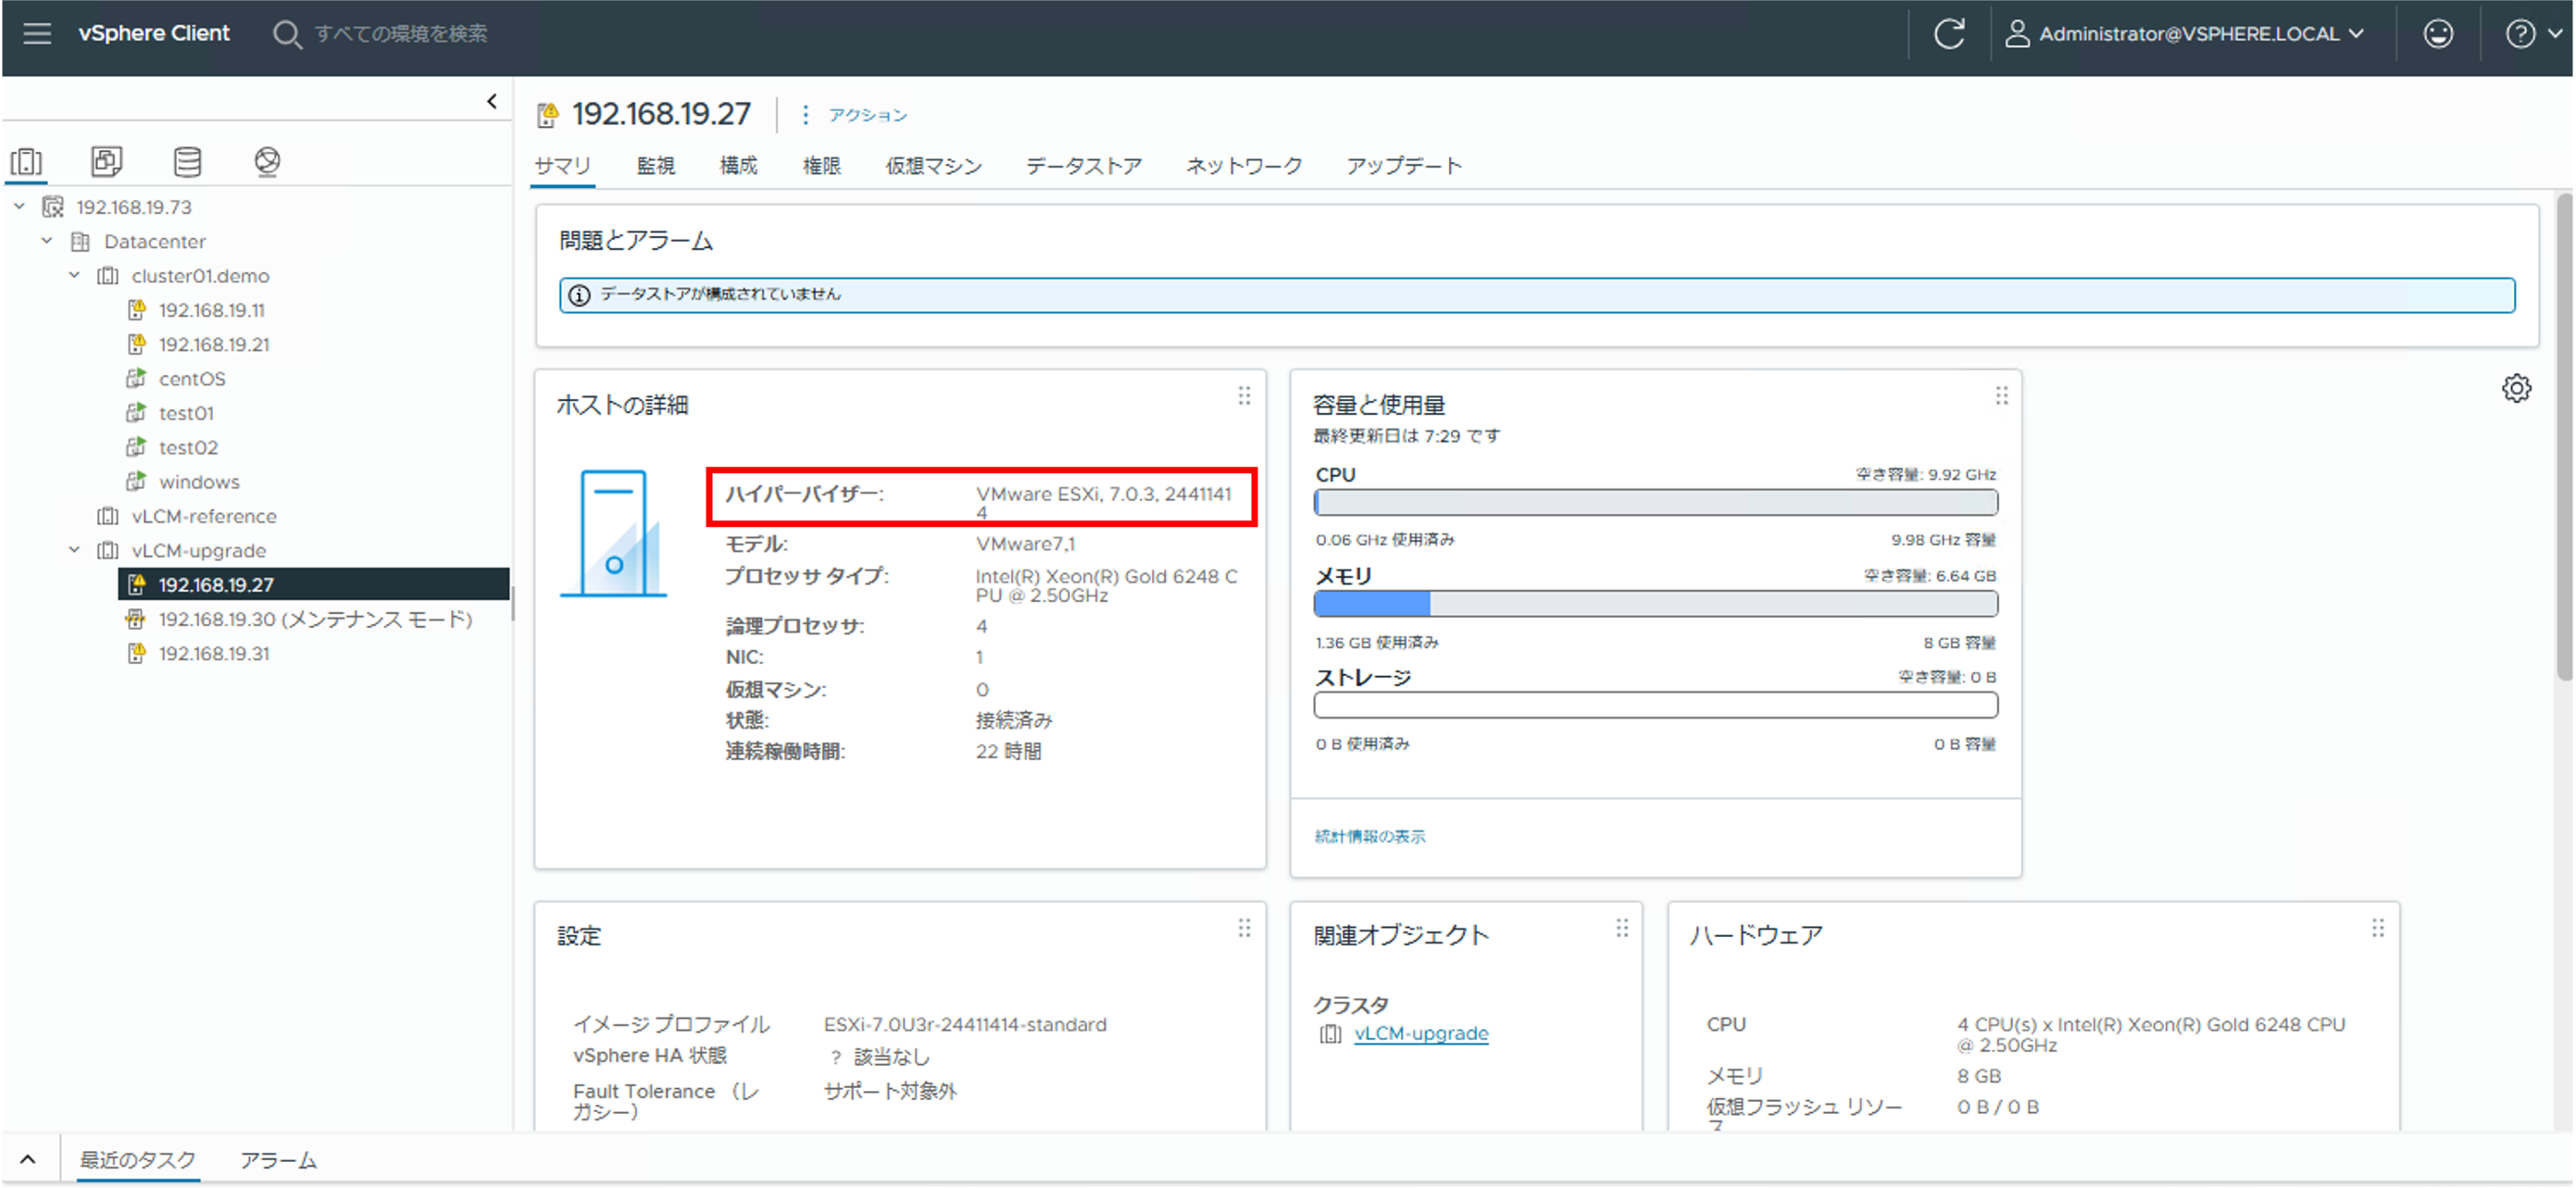Click the refresh icon in the top bar
The height and width of the screenshot is (1188, 2576).
1948,34
